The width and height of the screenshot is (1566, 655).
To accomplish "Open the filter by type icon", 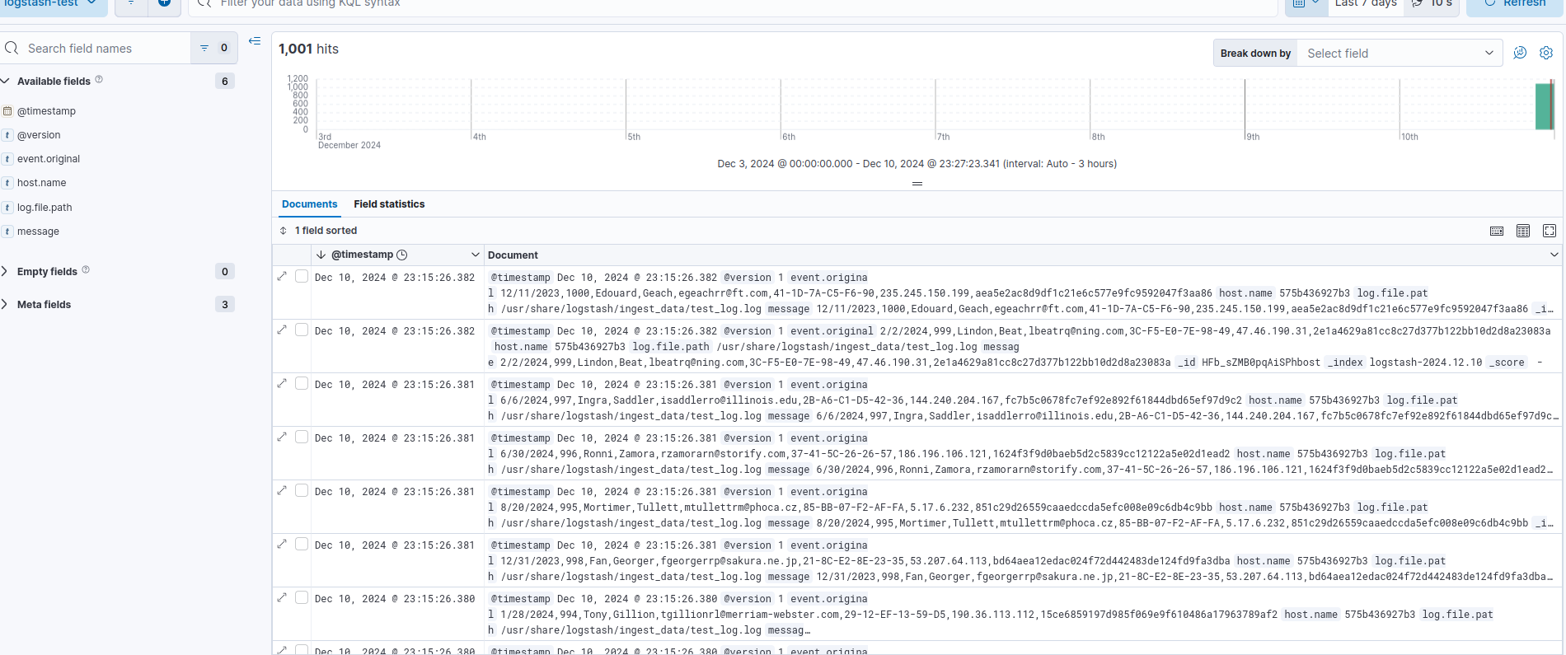I will coord(213,49).
